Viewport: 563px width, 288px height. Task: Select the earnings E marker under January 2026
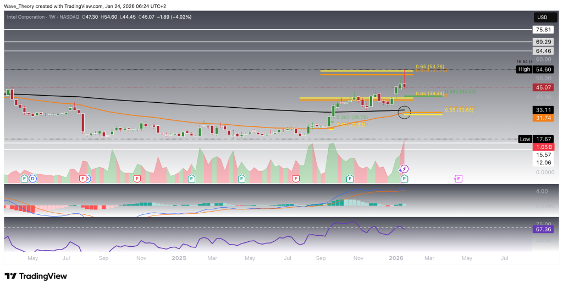tap(404, 179)
